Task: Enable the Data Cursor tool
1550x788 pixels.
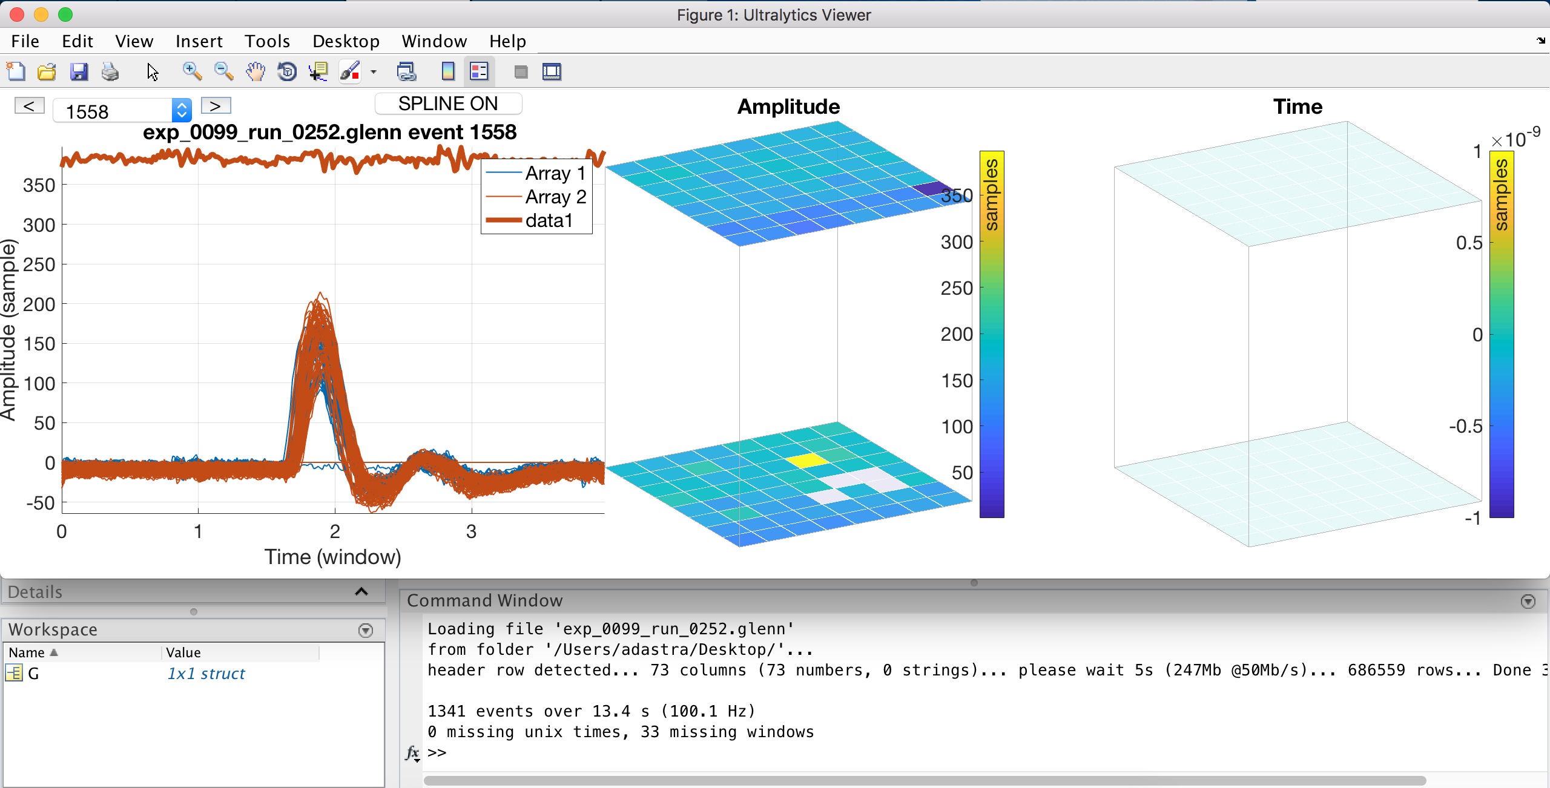Action: (318, 71)
